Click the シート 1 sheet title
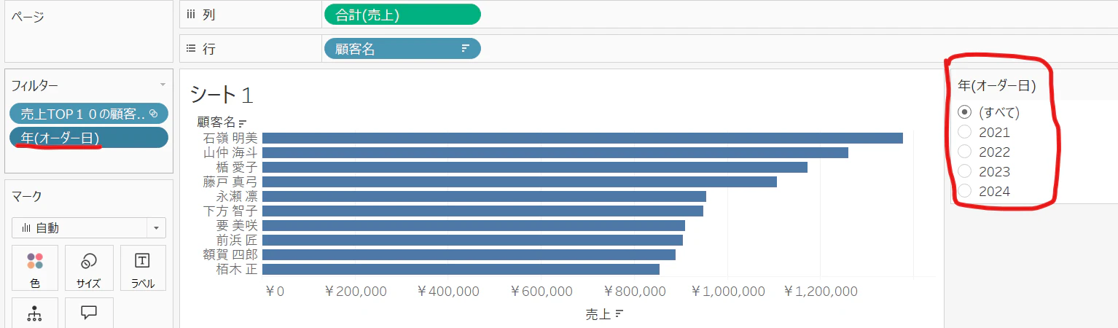This screenshot has height=328, width=1118. click(x=222, y=95)
